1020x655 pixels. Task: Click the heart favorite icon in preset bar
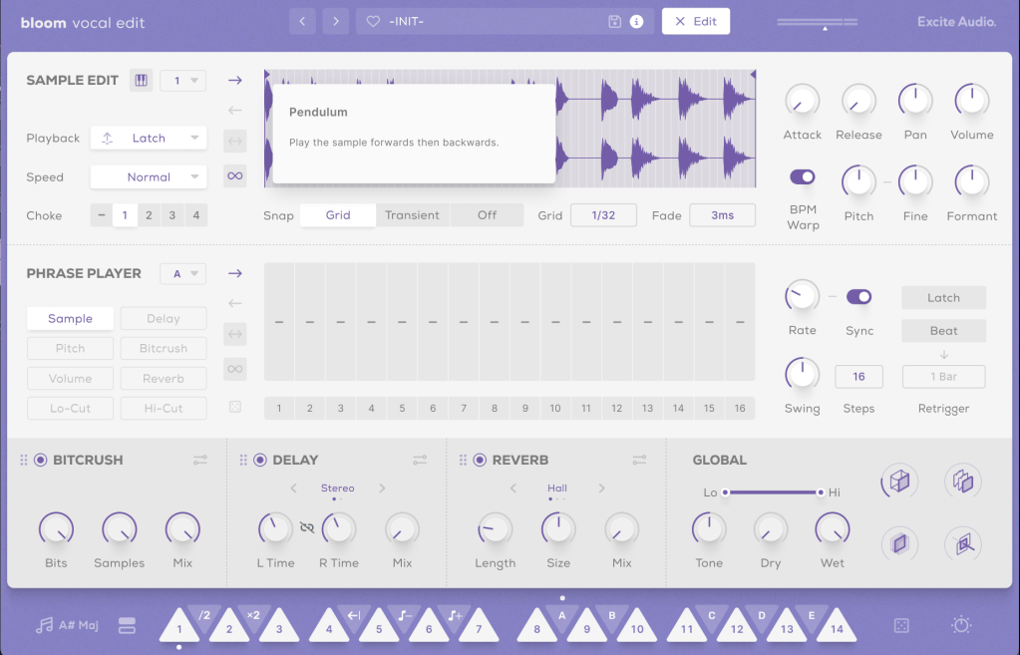[373, 21]
